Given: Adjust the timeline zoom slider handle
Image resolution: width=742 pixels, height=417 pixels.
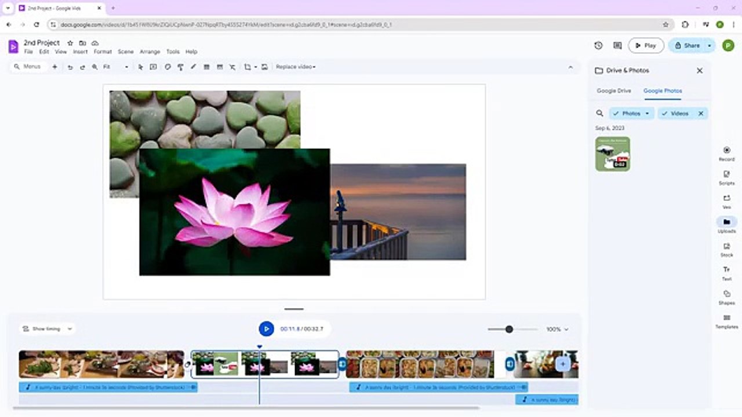Looking at the screenshot, I should [509, 329].
